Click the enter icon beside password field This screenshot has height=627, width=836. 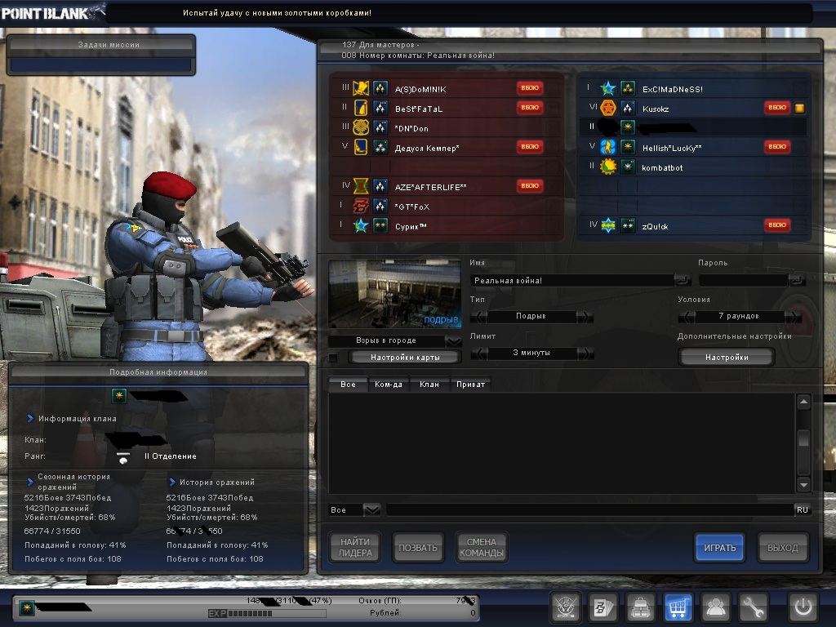(x=797, y=280)
